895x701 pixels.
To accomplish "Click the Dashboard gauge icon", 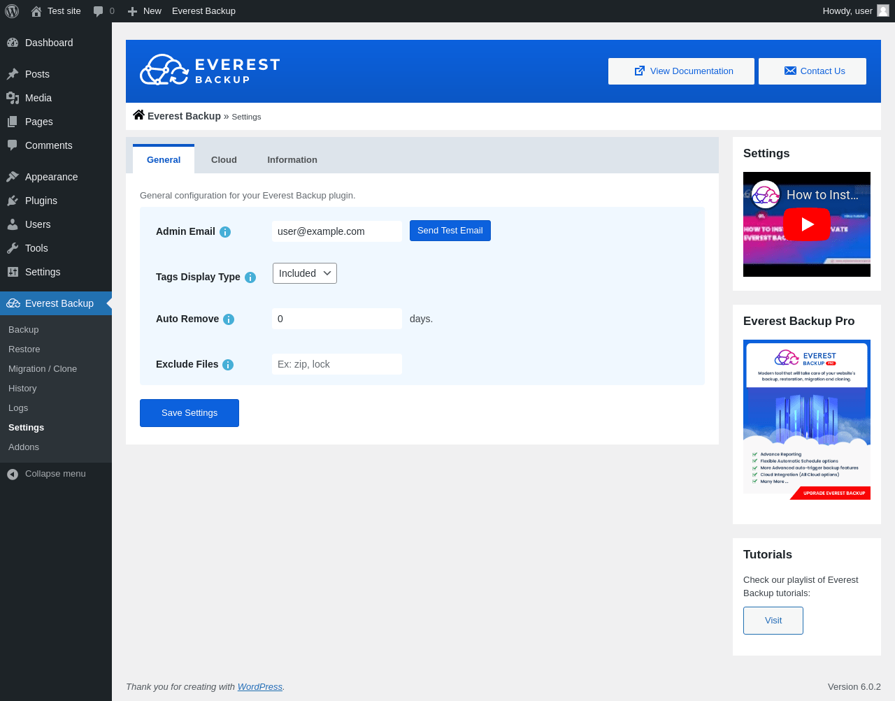I will coord(13,43).
